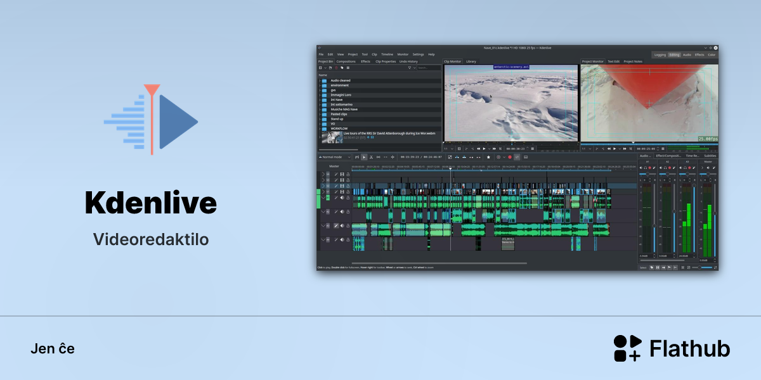The image size is (761, 380).
Task: Switch to the Editing workspace
Action: tap(674, 55)
